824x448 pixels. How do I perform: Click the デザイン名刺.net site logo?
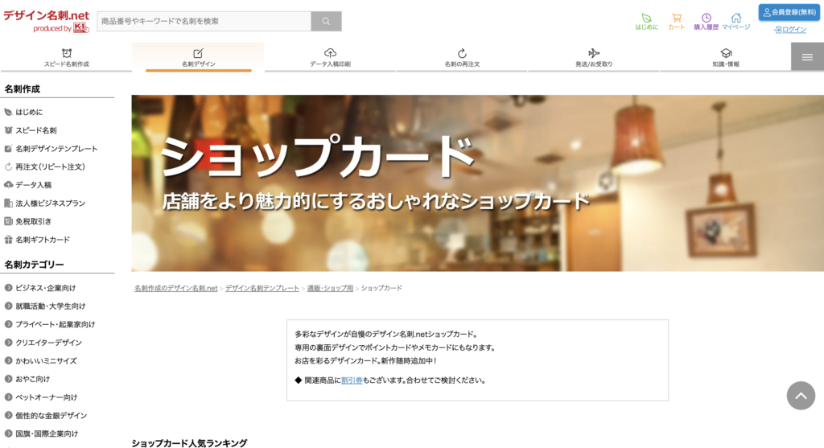pos(46,21)
